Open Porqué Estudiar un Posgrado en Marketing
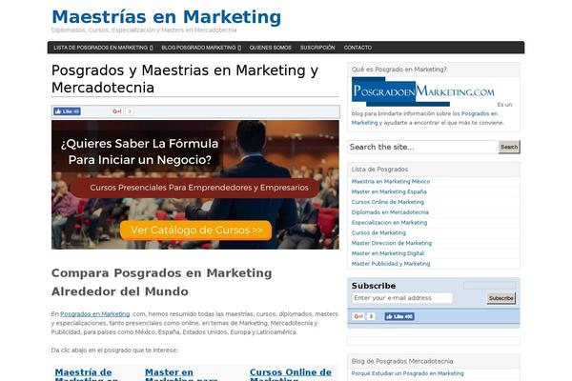Image resolution: width=572 pixels, height=381 pixels. coord(407,373)
